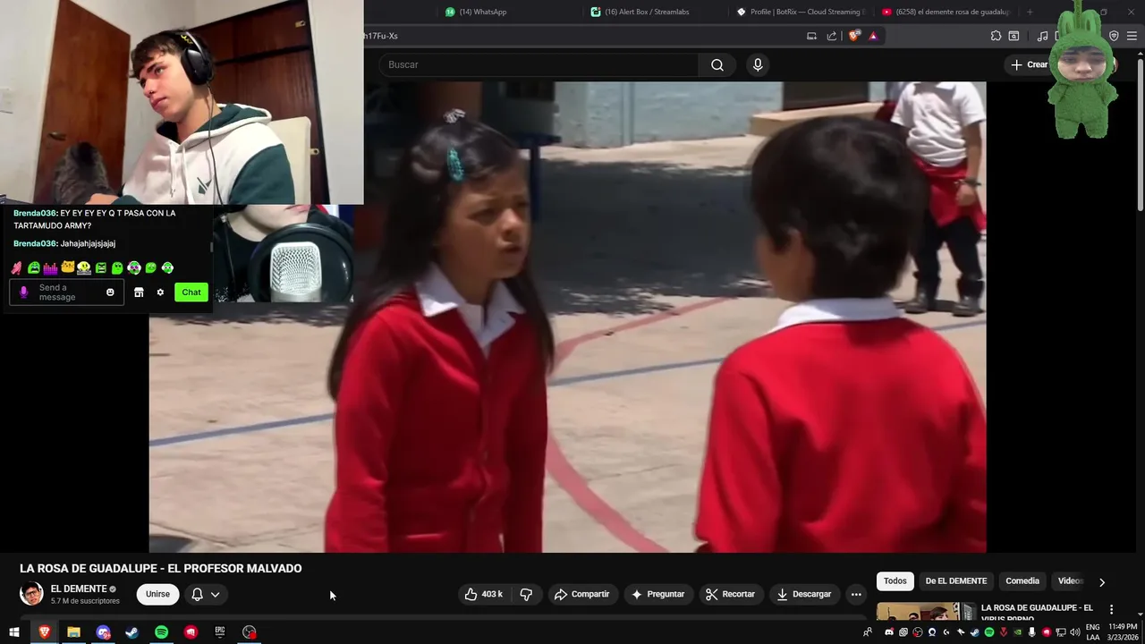The height and width of the screenshot is (644, 1145).
Task: Click the Preguntar ask button
Action: 657,594
